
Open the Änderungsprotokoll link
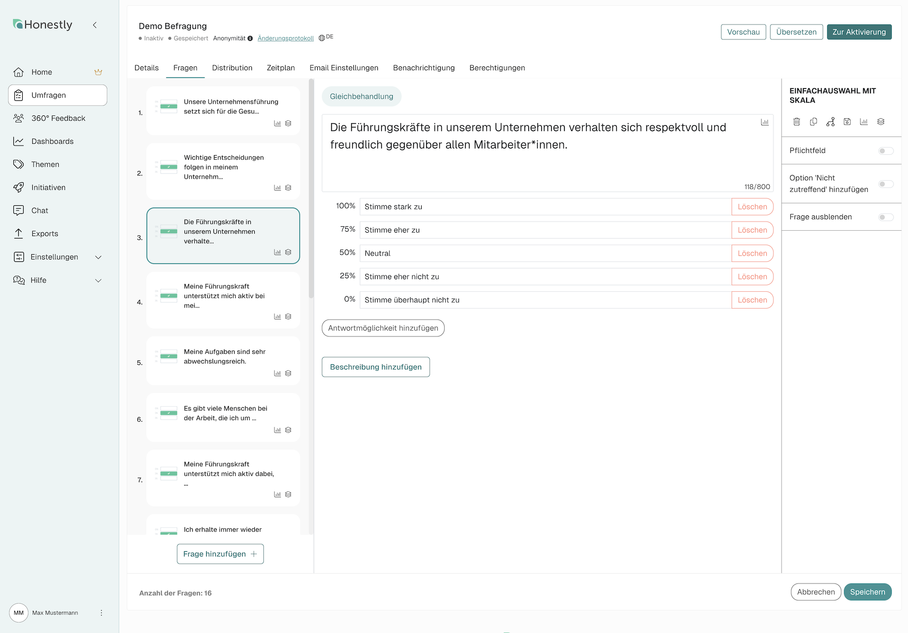[x=286, y=38]
